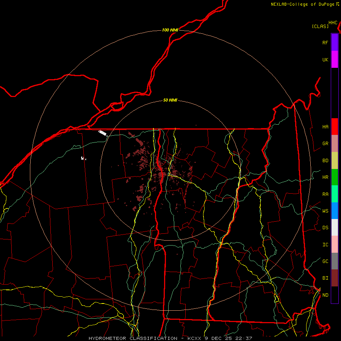Click the small white echo in the west
This screenshot has height=341, width=341.
click(x=83, y=158)
